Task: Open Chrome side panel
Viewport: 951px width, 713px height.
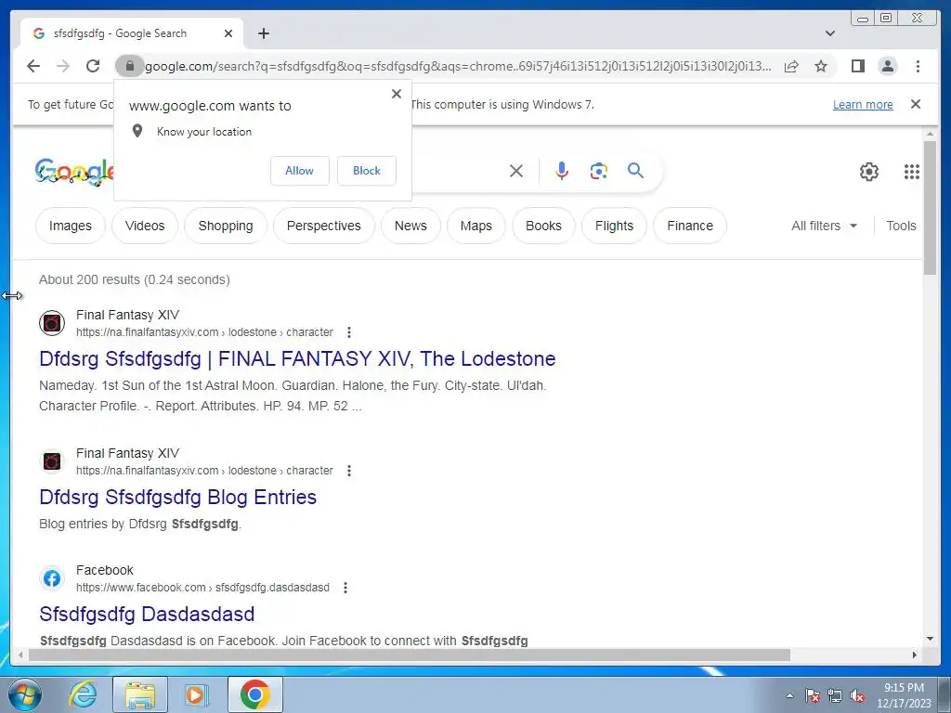Action: coord(857,66)
